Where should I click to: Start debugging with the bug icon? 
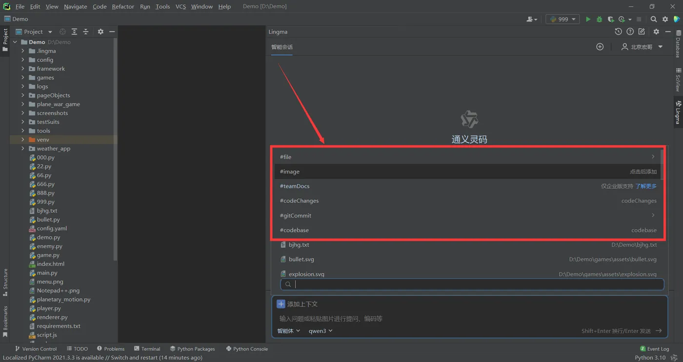point(599,19)
